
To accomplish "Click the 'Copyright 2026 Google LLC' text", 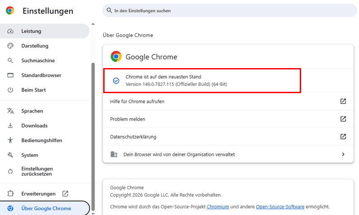I will 139,195.
